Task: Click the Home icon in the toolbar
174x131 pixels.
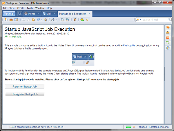Action: point(45,20)
